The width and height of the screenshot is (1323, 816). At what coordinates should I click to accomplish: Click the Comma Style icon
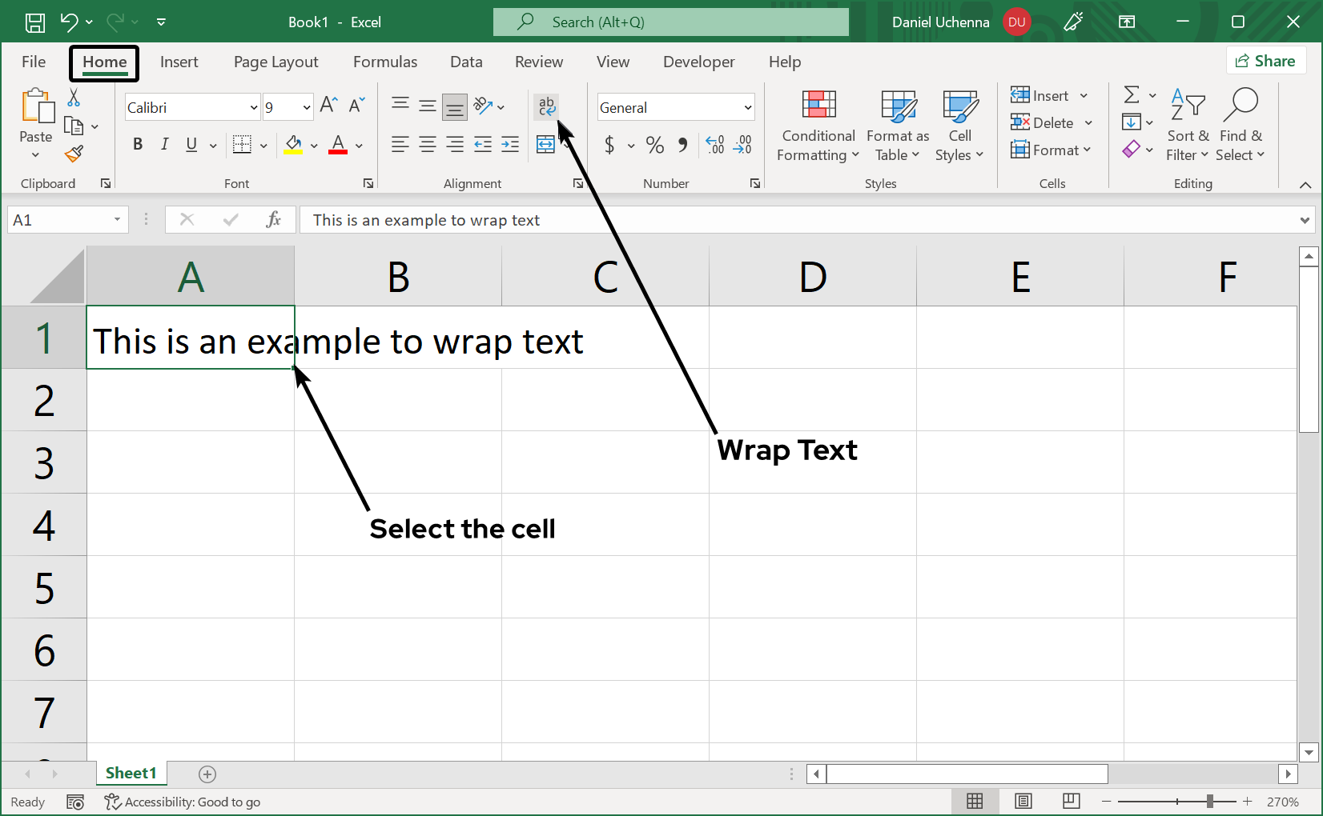click(x=682, y=145)
